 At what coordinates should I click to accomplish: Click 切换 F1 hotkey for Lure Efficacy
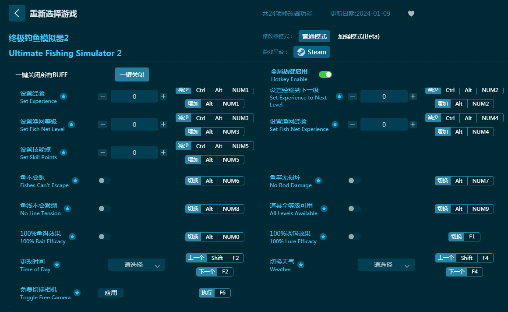pyautogui.click(x=464, y=237)
